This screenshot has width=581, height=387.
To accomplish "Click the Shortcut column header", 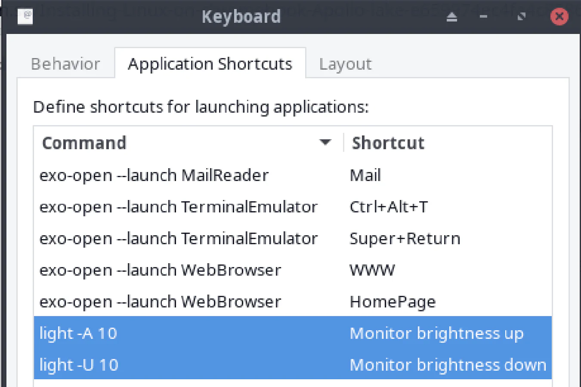I will point(388,142).
